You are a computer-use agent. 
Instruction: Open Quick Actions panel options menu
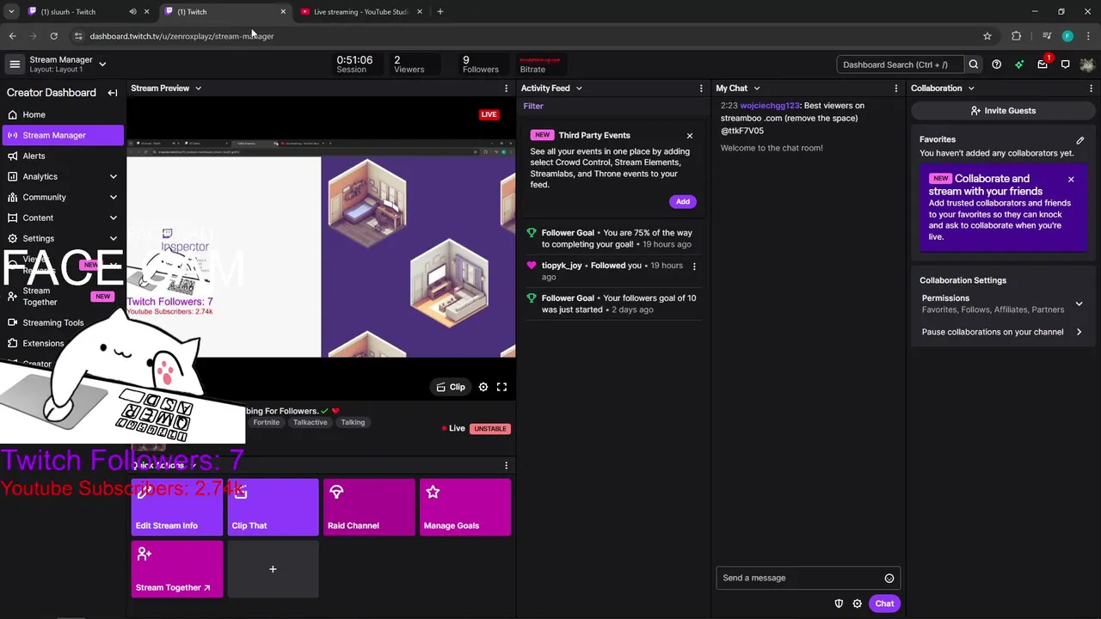click(x=506, y=465)
